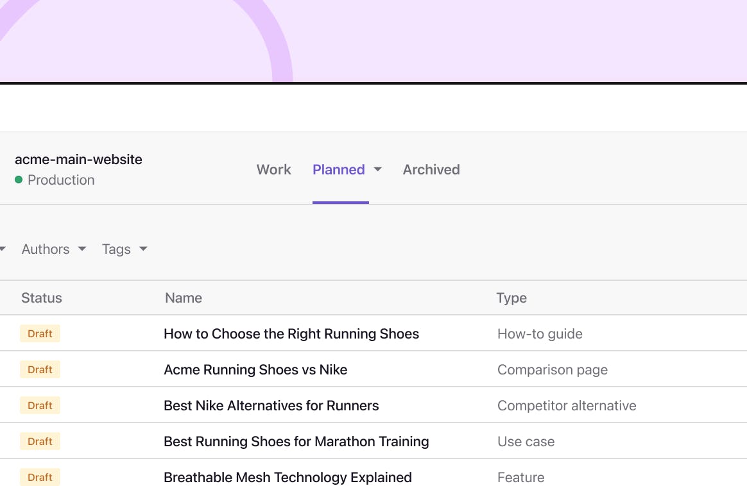The image size is (747, 486).
Task: Open Best Nike Alternatives for Runners
Action: [x=271, y=405]
